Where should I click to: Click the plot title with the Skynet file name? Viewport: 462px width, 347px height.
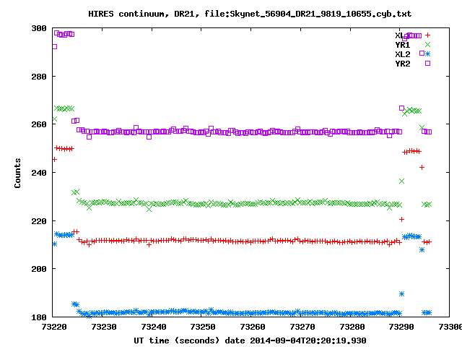pyautogui.click(x=250, y=14)
